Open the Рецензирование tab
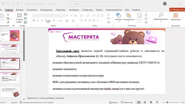This screenshot has width=185, height=104. (114, 10)
